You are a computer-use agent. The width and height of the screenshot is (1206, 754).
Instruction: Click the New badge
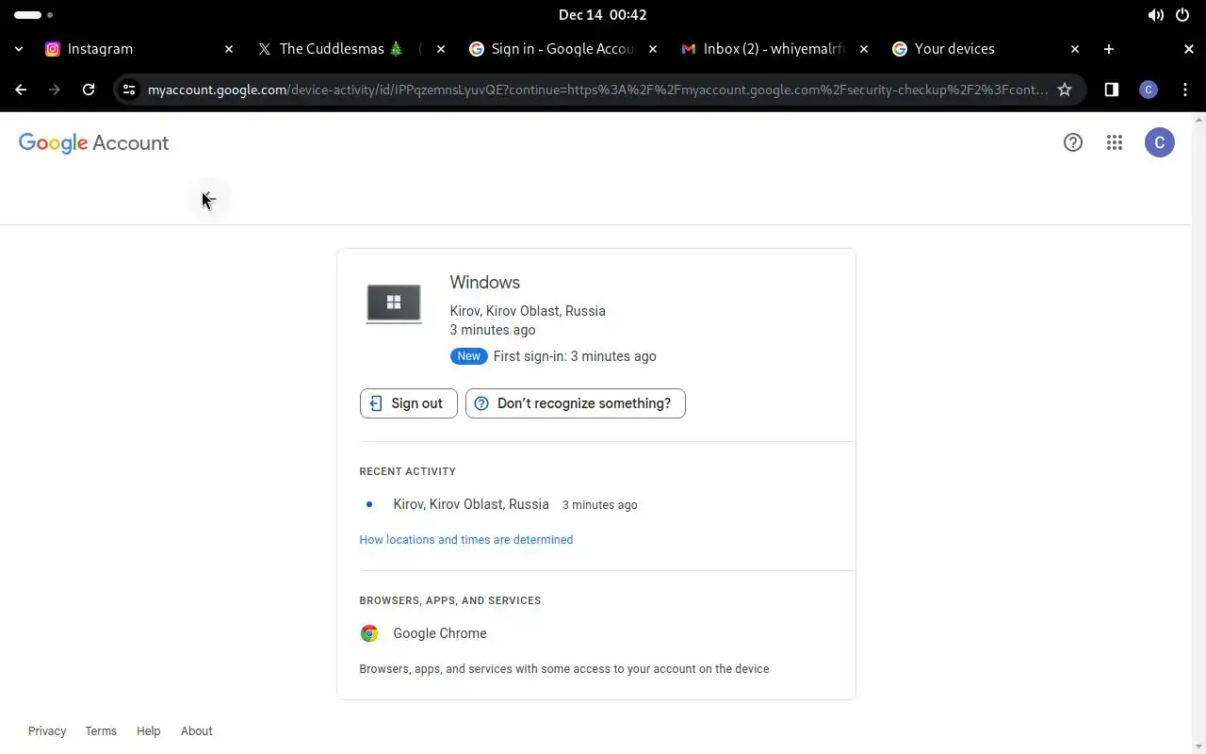click(468, 356)
